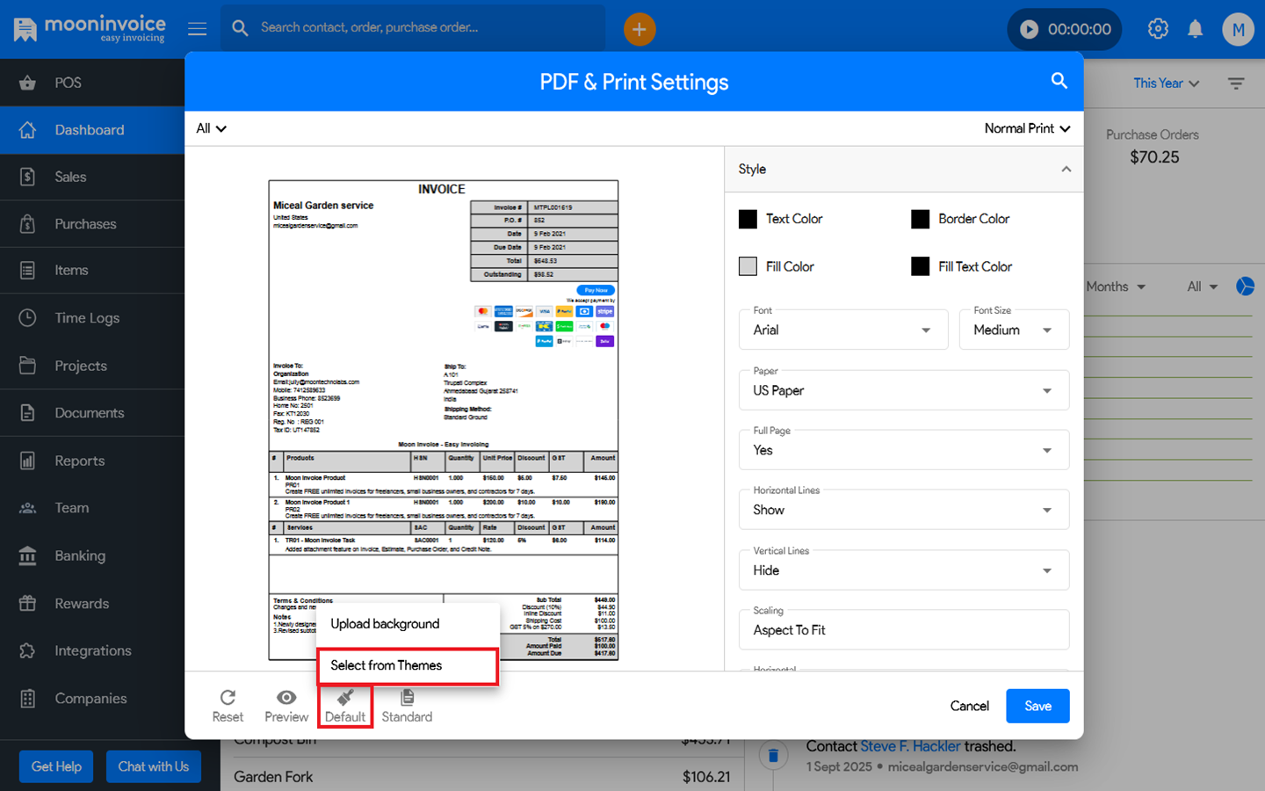Open the Preview eye icon
This screenshot has height=791, width=1265.
click(286, 698)
